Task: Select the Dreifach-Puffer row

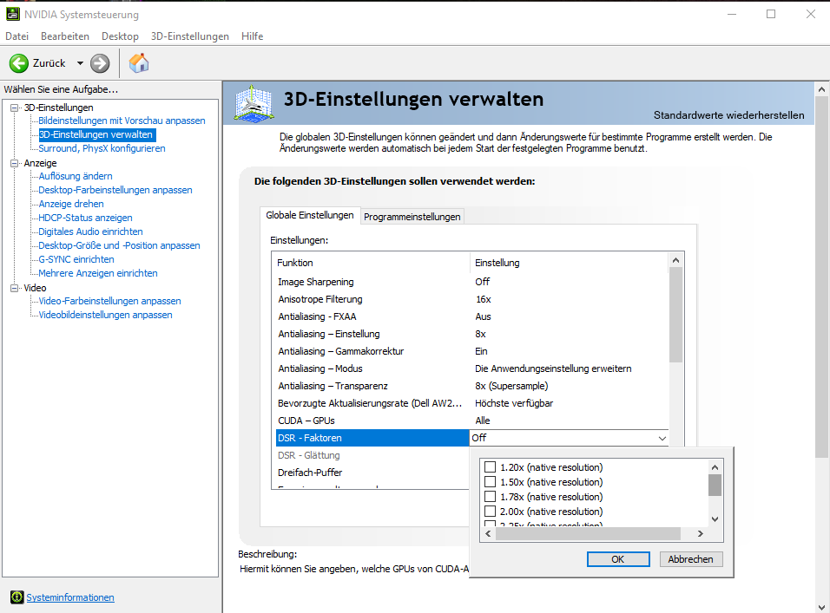Action: coord(372,473)
